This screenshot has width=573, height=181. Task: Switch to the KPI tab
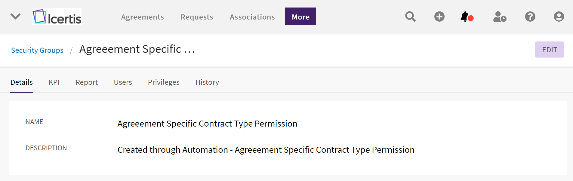(x=54, y=82)
